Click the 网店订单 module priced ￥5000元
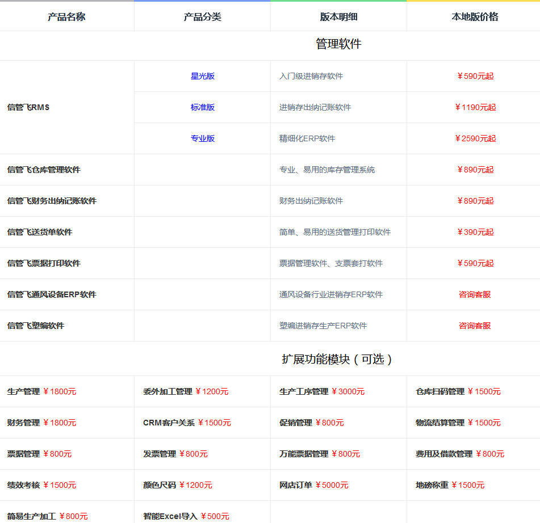 tap(296, 485)
